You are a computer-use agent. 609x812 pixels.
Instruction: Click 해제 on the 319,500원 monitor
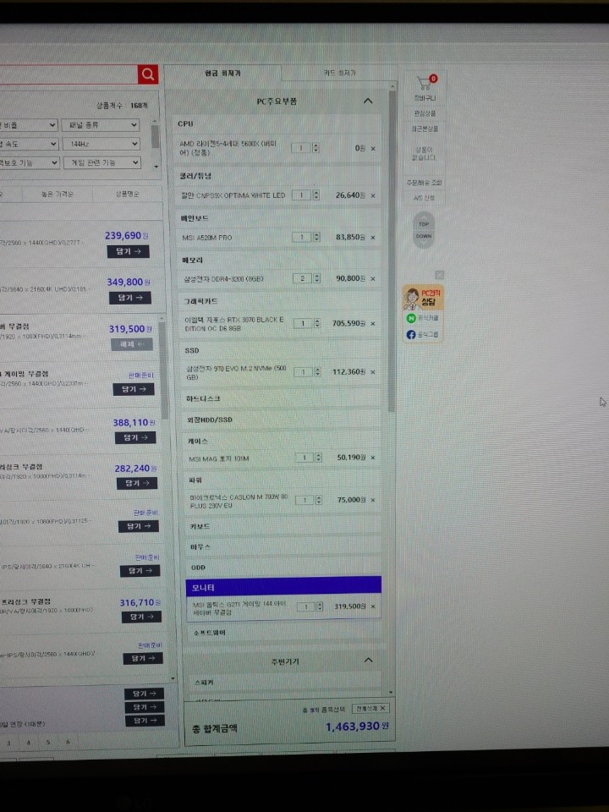pos(132,344)
